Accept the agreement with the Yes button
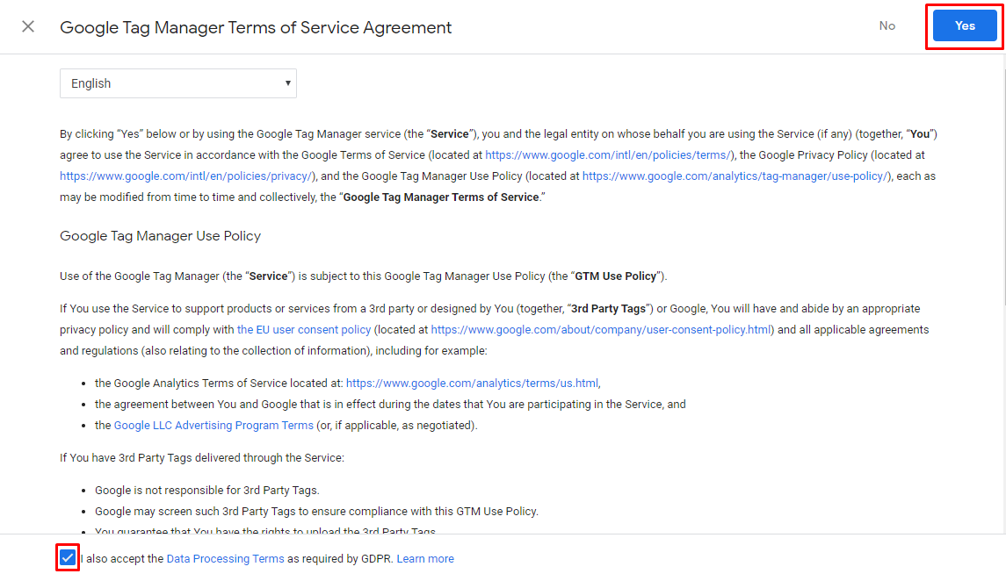The image size is (1006, 581). pyautogui.click(x=964, y=25)
